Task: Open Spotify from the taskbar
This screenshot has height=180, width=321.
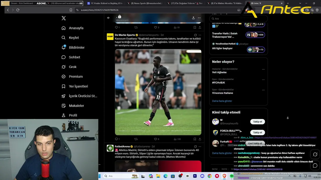Action: point(232,176)
